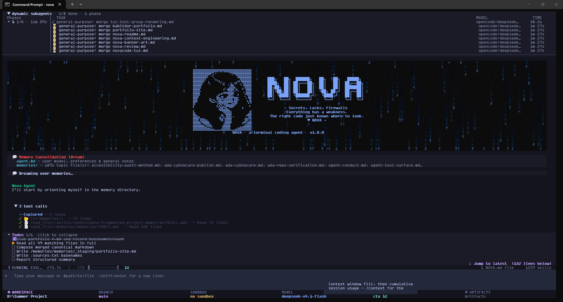563x302 pixels.
Task: Click the 'agent.md' memory file name
Action: (26, 161)
